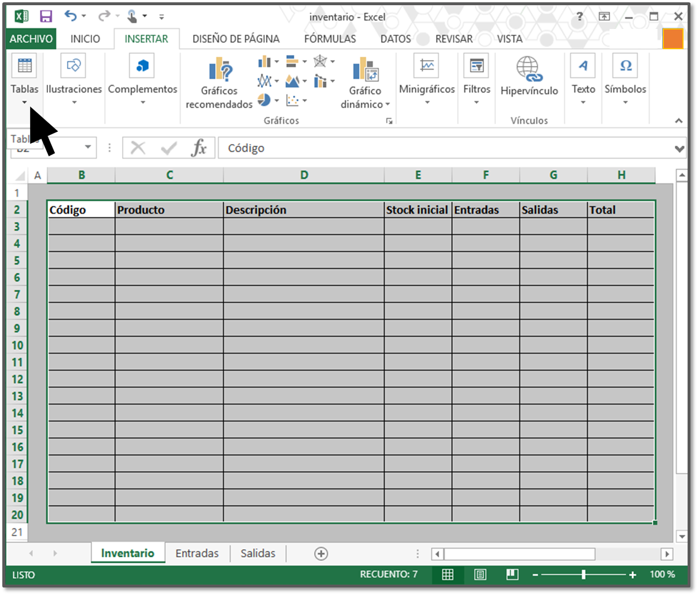Click the insert function fx icon
This screenshot has height=595, width=698.
(x=198, y=148)
